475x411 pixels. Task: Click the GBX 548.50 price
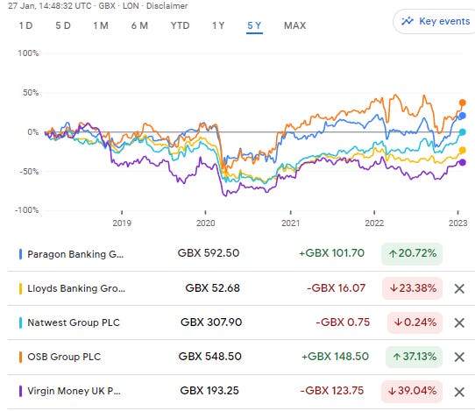(x=210, y=357)
